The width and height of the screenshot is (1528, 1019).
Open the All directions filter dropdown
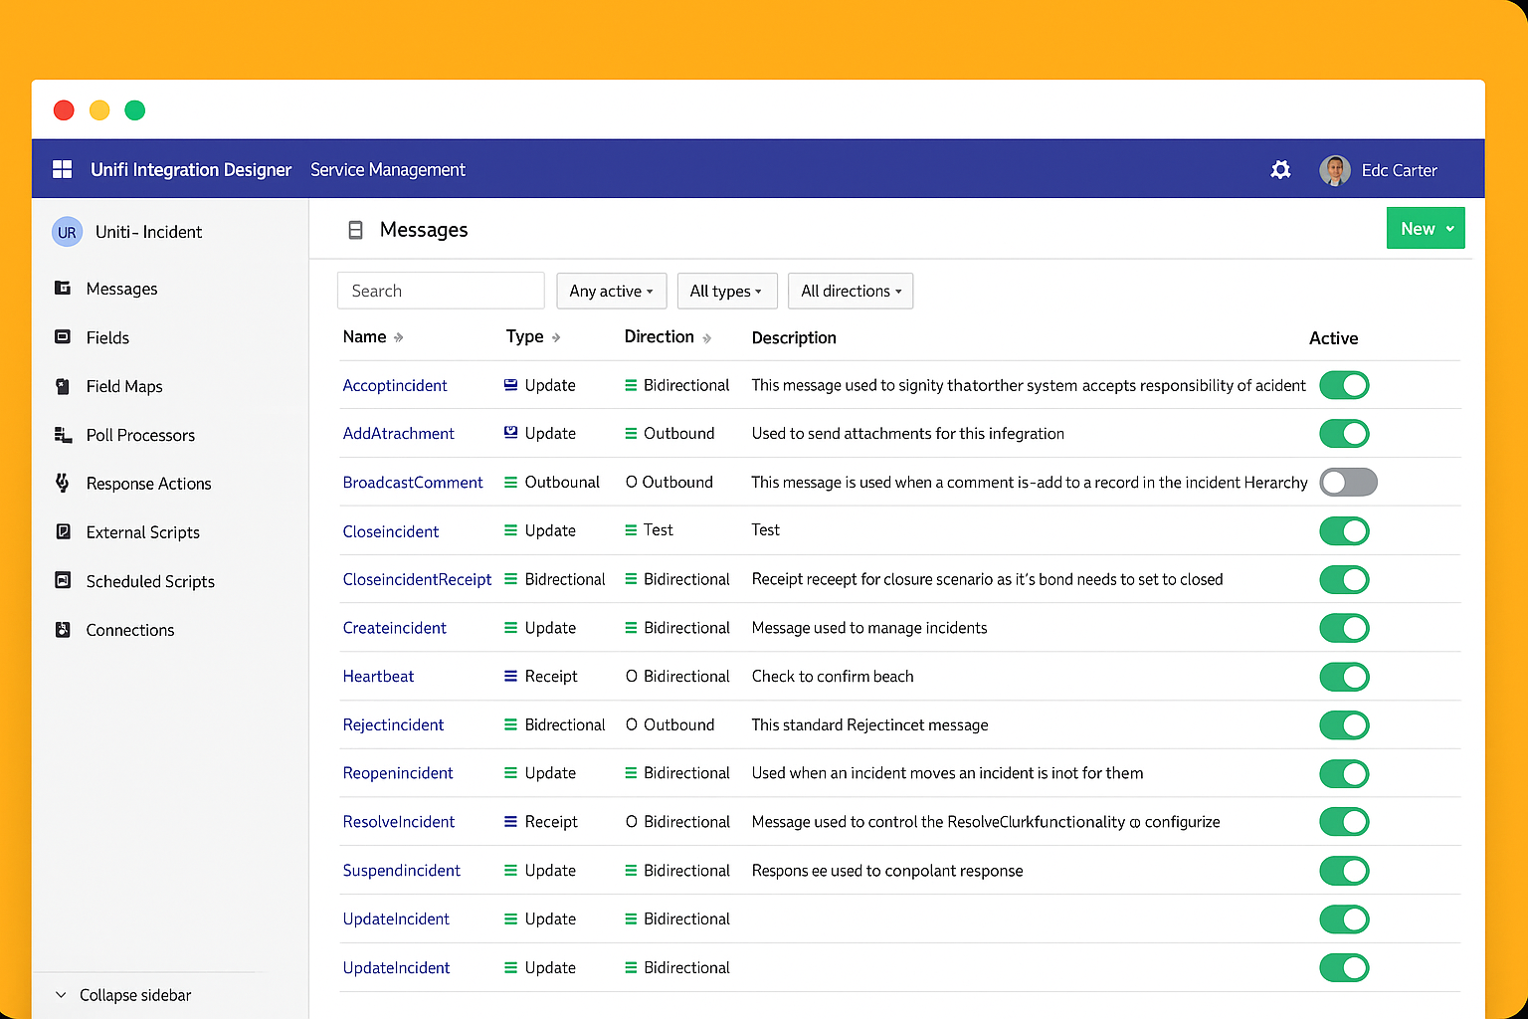coord(851,292)
